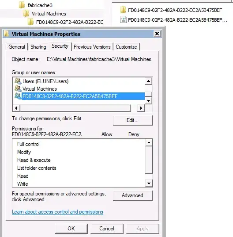Image resolution: width=233 pixels, height=237 pixels.
Task: Switch to the General tab
Action: tap(17, 47)
